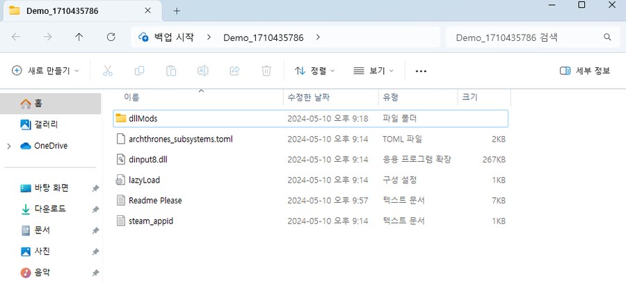Select OneDrive in the navigation pane
The width and height of the screenshot is (626, 284).
51,146
